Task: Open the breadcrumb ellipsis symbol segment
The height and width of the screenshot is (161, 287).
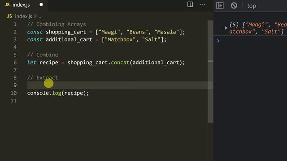Action: pyautogui.click(x=40, y=17)
